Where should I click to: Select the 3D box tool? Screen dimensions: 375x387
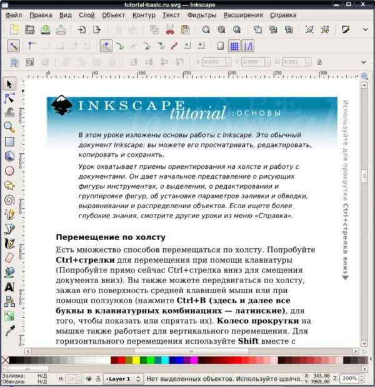pyautogui.click(x=9, y=156)
